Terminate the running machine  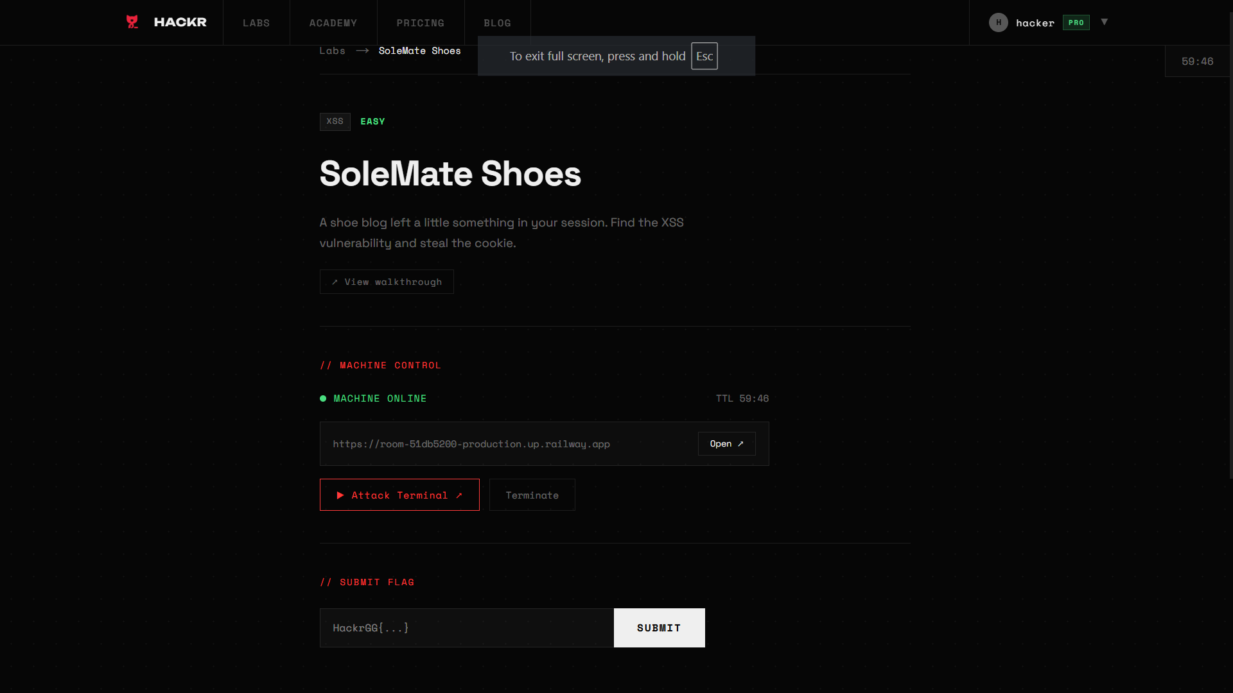coord(532,495)
